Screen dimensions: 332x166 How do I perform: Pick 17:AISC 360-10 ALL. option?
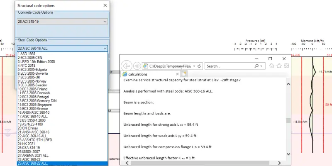pos(33,117)
